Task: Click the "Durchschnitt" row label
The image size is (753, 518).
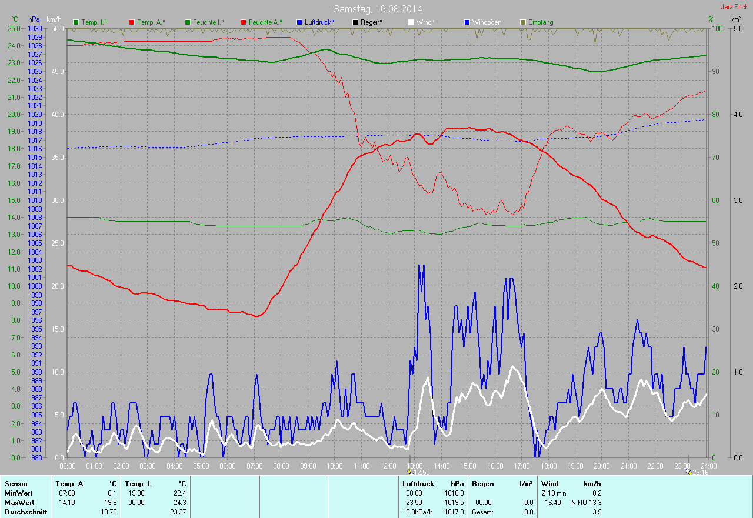Action: (26, 512)
